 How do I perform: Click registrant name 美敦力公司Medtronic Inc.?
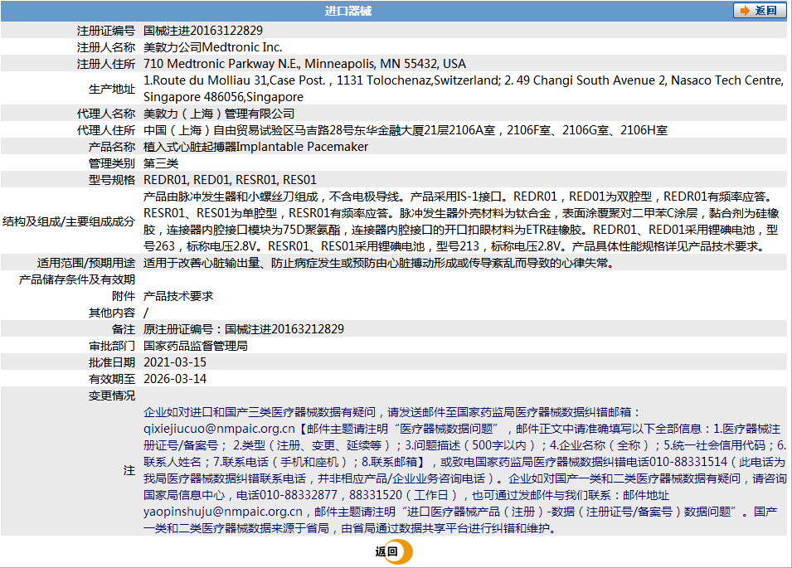click(x=212, y=47)
